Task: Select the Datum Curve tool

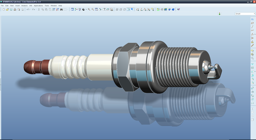Action: (252, 30)
